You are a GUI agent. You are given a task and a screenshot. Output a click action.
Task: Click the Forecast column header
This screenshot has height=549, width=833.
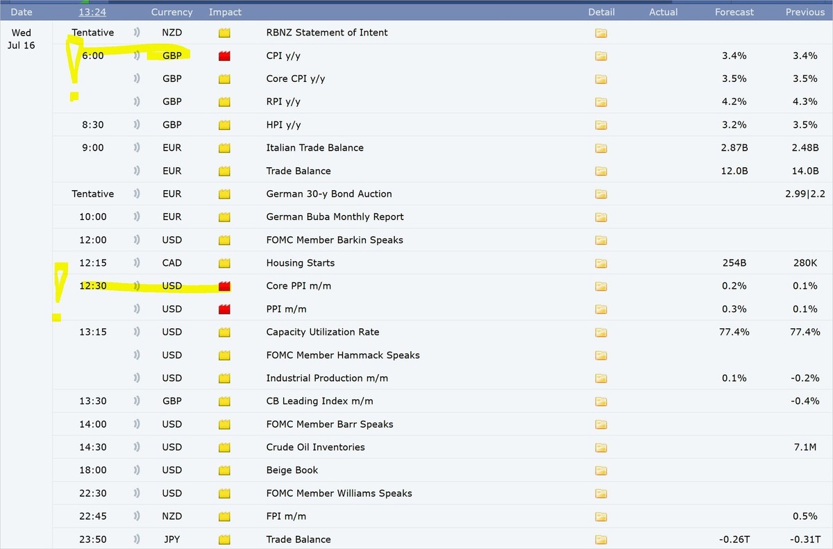pos(734,12)
